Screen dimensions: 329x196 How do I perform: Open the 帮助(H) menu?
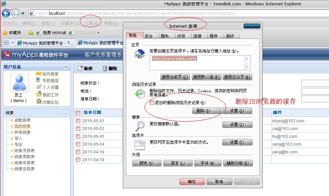tap(111, 23)
